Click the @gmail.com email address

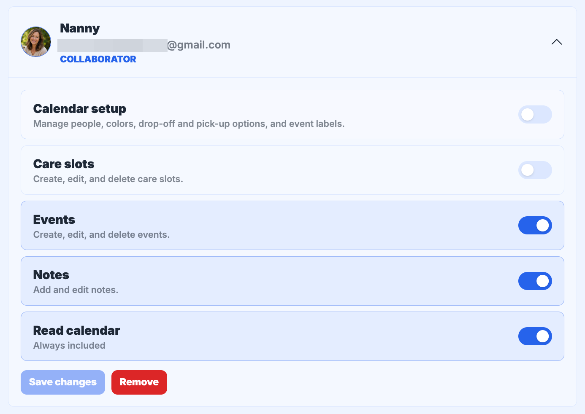pyautogui.click(x=144, y=45)
